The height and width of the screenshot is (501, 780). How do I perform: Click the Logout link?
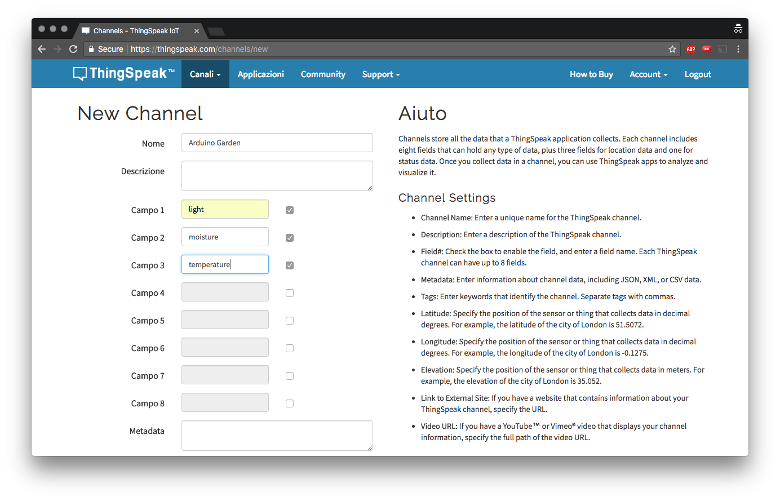pos(698,74)
